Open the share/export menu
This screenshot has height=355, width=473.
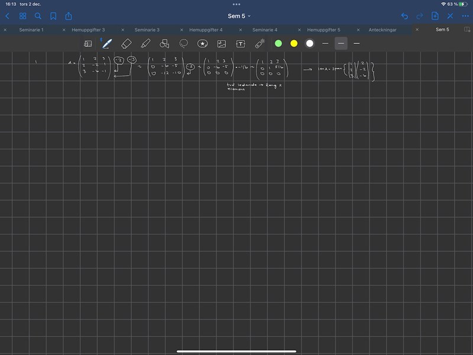pos(69,16)
